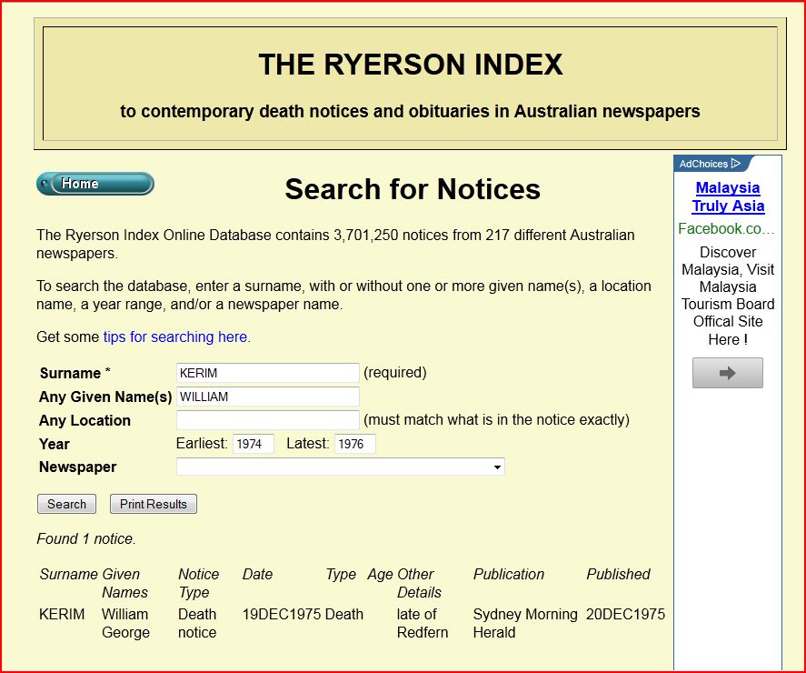
Task: Click the Publication column header
Action: click(x=508, y=574)
